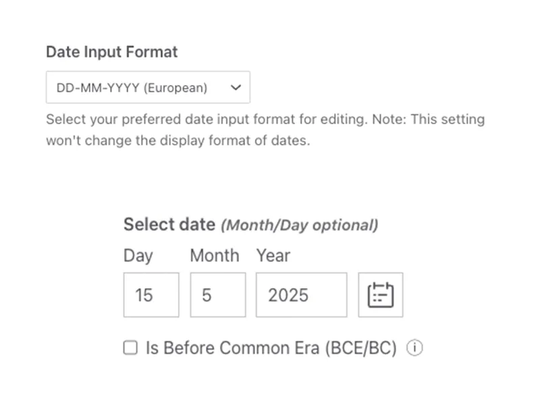
Task: Select the Month field containing 5
Action: (x=217, y=294)
